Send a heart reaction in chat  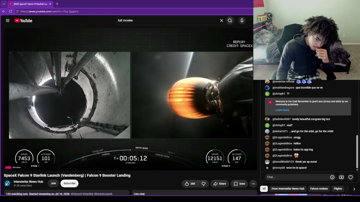click(x=350, y=177)
